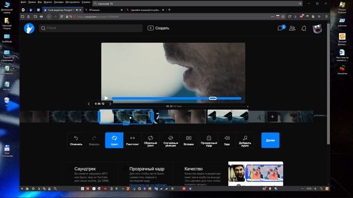The width and height of the screenshot is (353, 198).
Task: Open Process Explorer desktop icon
Action: (x=342, y=7)
